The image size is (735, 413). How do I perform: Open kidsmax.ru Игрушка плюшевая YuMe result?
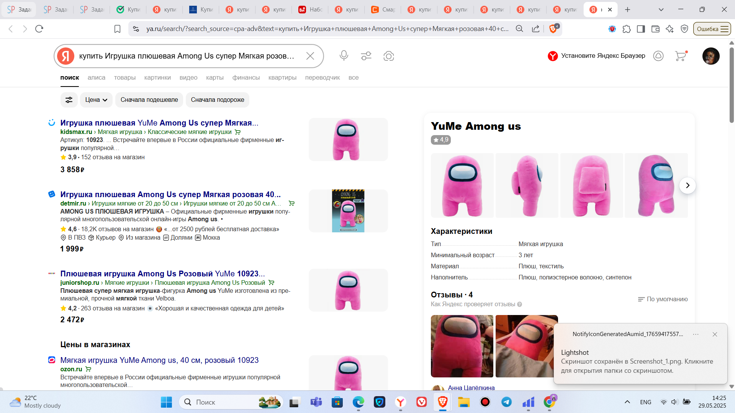point(159,123)
